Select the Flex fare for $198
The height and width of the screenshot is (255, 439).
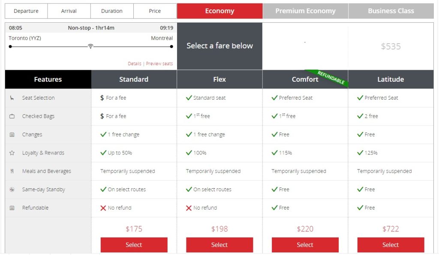pos(219,245)
